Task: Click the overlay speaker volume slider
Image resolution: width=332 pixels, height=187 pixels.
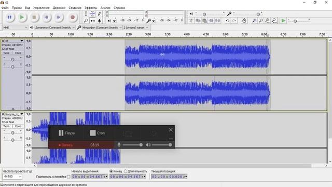Action: (162, 145)
